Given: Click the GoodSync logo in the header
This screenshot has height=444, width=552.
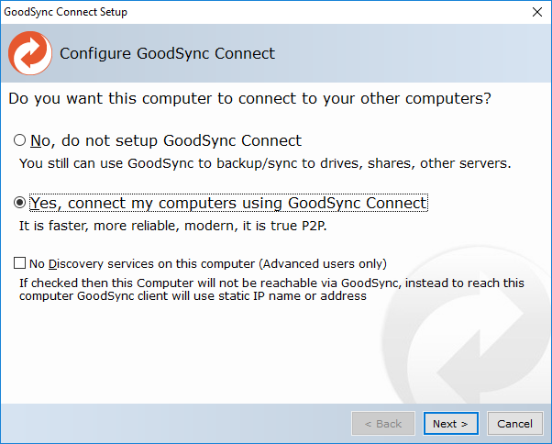Looking at the screenshot, I should point(29,53).
